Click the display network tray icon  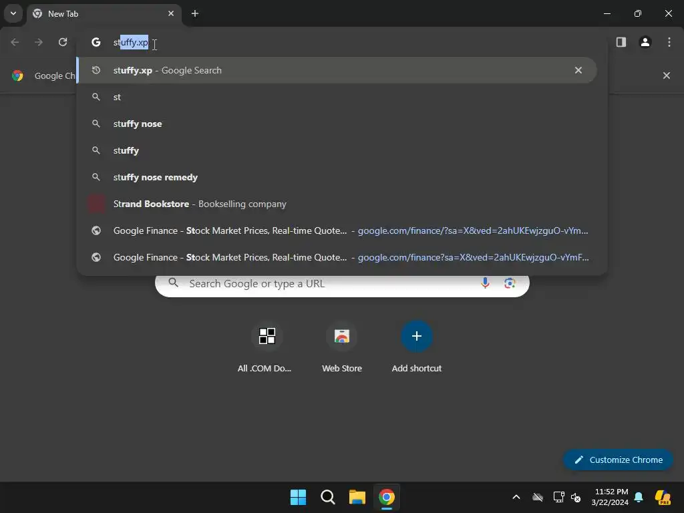(558, 497)
